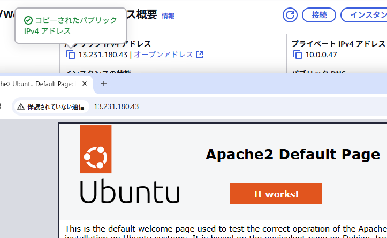Click the プライベート IPv4 アドレス label
The height and width of the screenshot is (238, 387).
pos(338,44)
